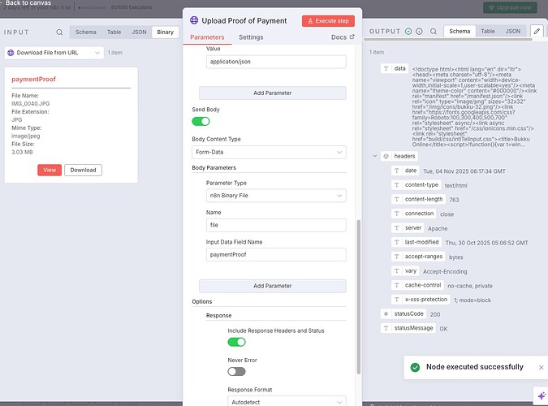Viewport: 548px width, 406px height.
Task: Open the Docs external link
Action: 343,37
